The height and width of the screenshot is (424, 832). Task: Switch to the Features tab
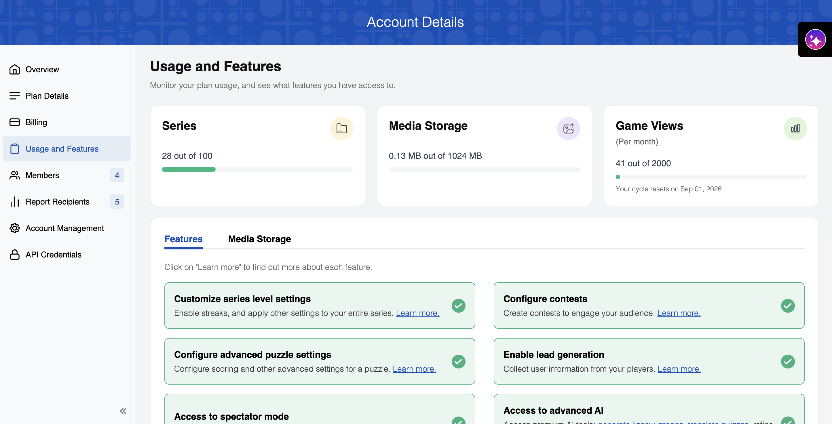[183, 239]
